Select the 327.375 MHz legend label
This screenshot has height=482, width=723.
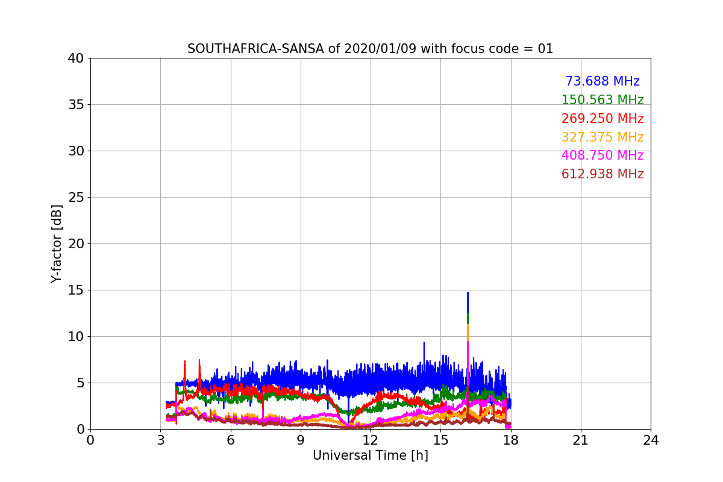(x=602, y=137)
